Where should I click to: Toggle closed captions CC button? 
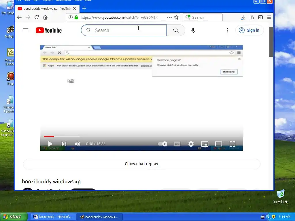point(177,144)
